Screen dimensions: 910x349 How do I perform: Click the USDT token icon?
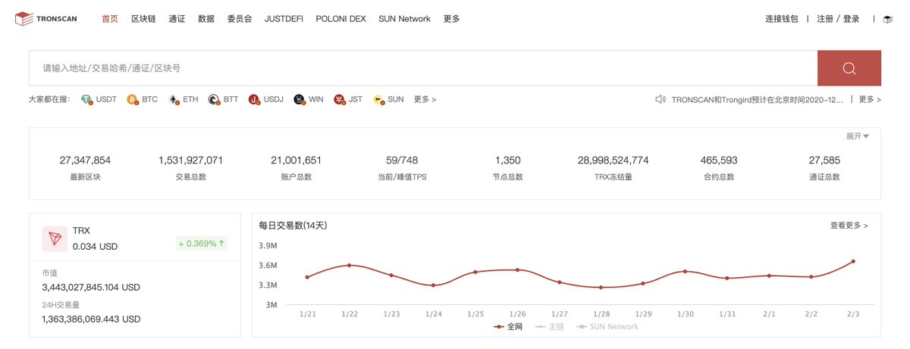point(87,99)
